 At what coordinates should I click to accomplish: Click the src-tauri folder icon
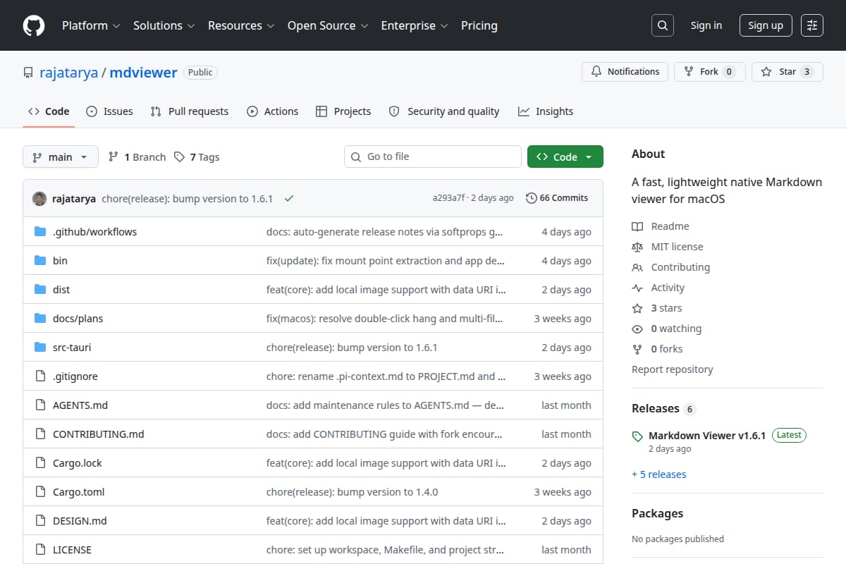(40, 348)
